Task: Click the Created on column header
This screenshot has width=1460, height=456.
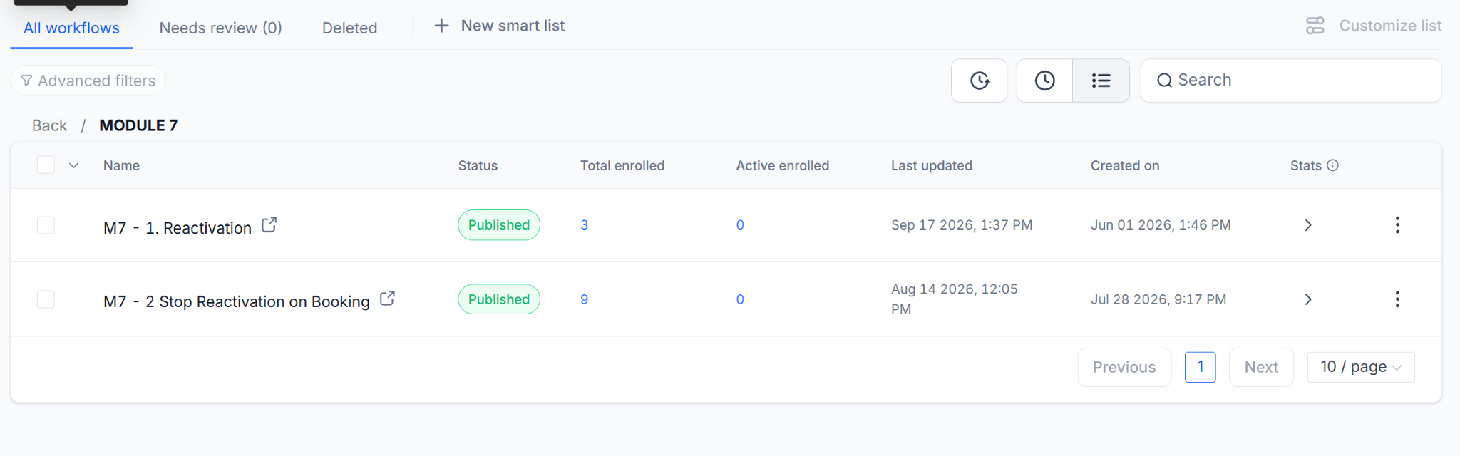Action: click(x=1125, y=165)
